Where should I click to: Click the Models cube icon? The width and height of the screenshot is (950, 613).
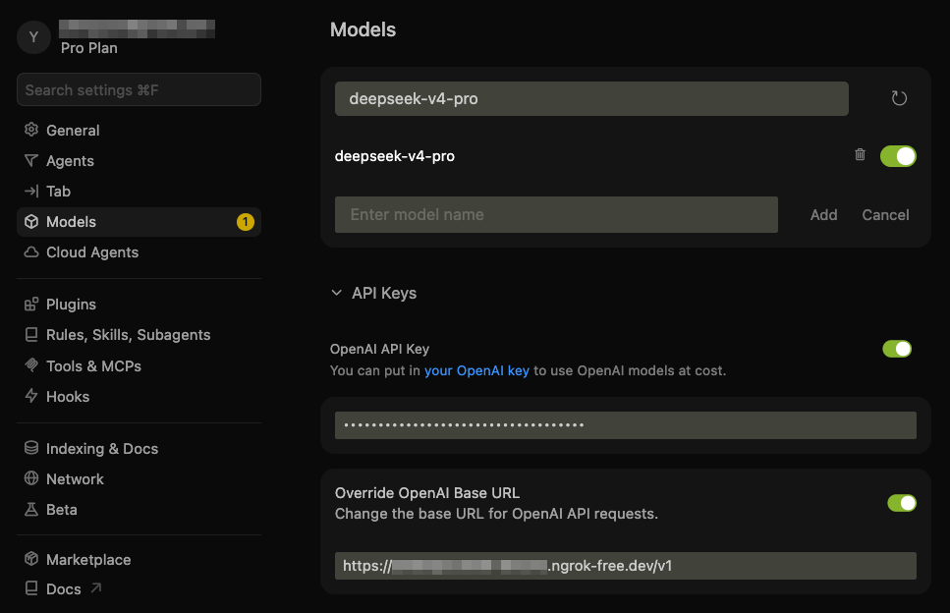pyautogui.click(x=31, y=222)
